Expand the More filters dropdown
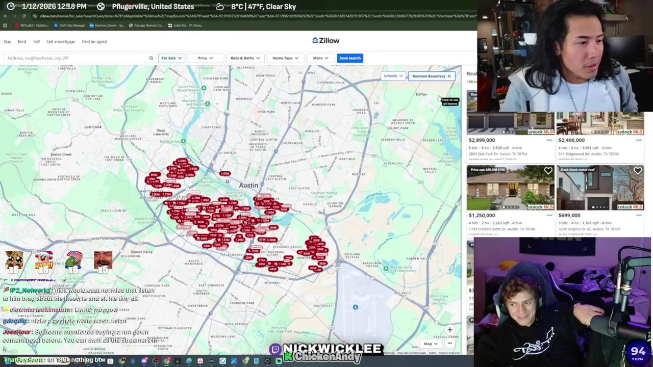This screenshot has width=653, height=367. [x=320, y=58]
